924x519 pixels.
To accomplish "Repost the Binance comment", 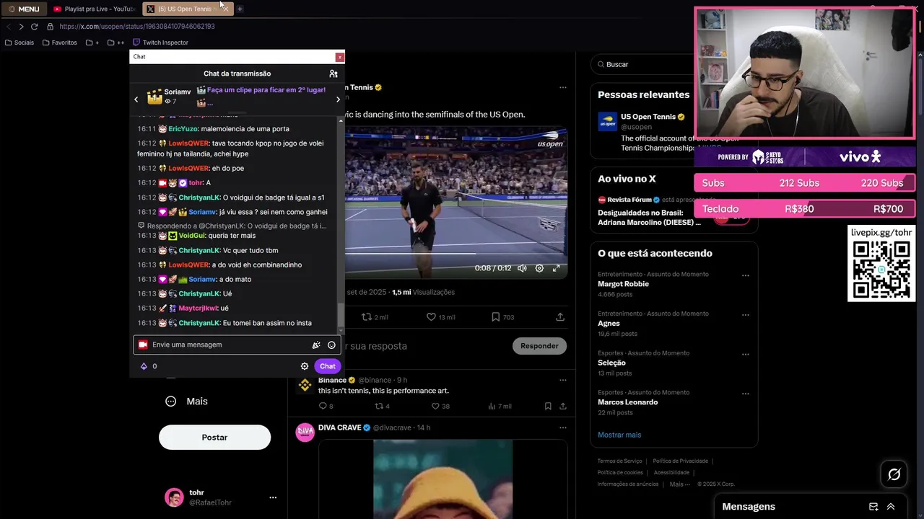I will click(x=382, y=406).
